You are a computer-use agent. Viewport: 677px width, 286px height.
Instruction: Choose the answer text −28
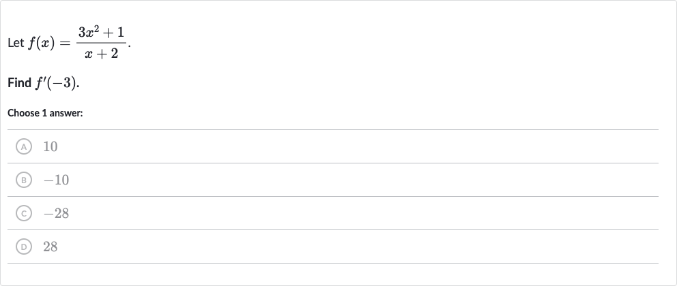tap(56, 213)
